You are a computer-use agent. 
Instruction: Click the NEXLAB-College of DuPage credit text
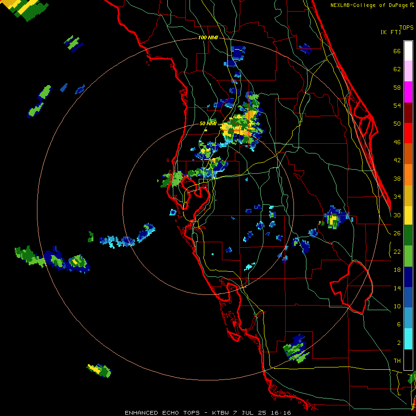pyautogui.click(x=372, y=5)
